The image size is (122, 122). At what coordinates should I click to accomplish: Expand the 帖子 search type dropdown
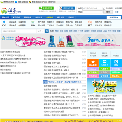pyautogui.click(x=40, y=31)
